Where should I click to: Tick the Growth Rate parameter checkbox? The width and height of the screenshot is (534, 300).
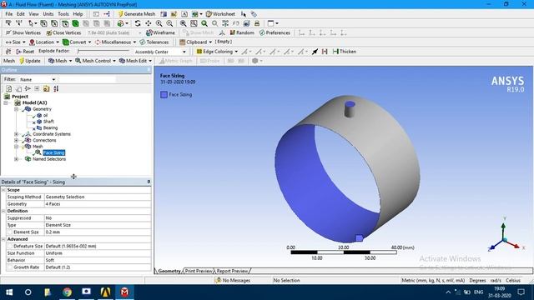pyautogui.click(x=9, y=267)
